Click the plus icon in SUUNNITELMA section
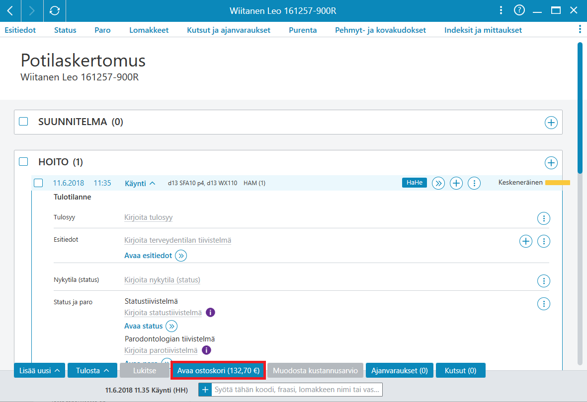This screenshot has height=402, width=587. click(x=551, y=122)
